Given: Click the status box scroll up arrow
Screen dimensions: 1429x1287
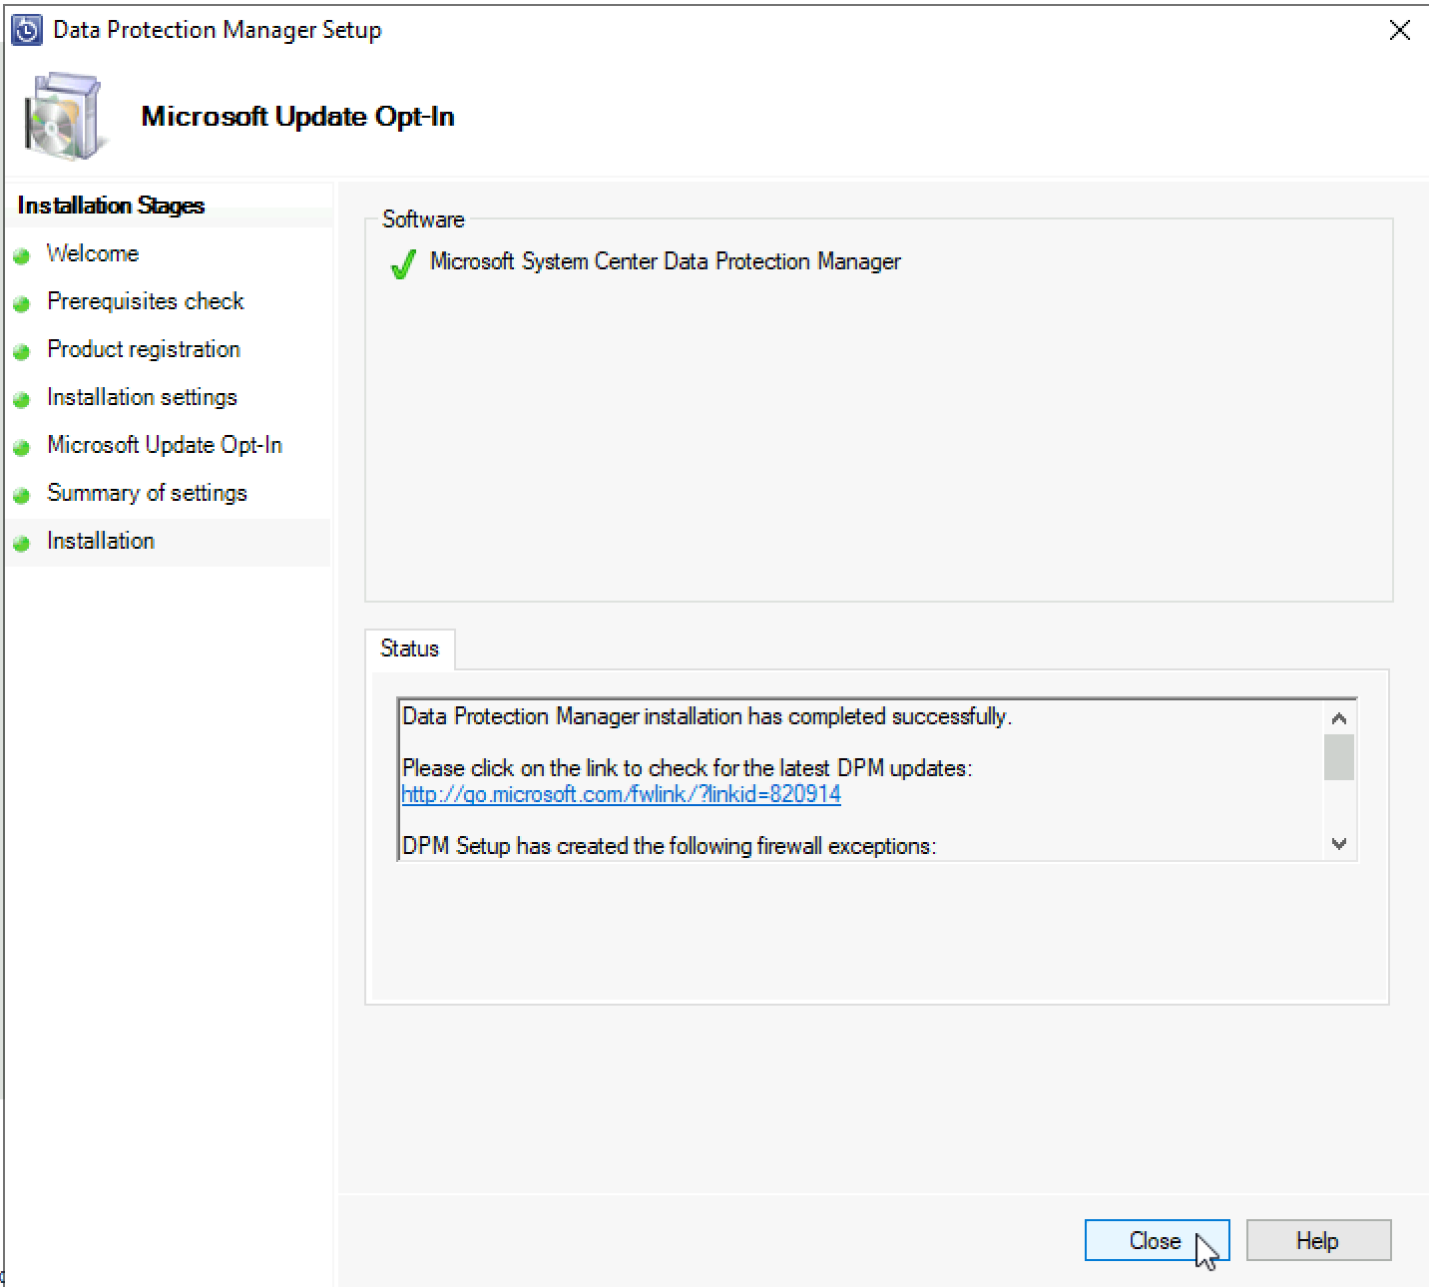Looking at the screenshot, I should 1339,717.
